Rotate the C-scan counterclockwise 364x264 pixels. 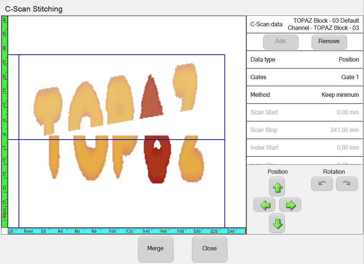tap(322, 184)
